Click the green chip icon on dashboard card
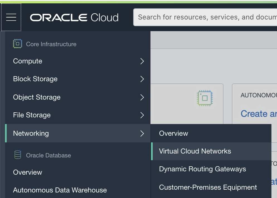 coord(205,98)
